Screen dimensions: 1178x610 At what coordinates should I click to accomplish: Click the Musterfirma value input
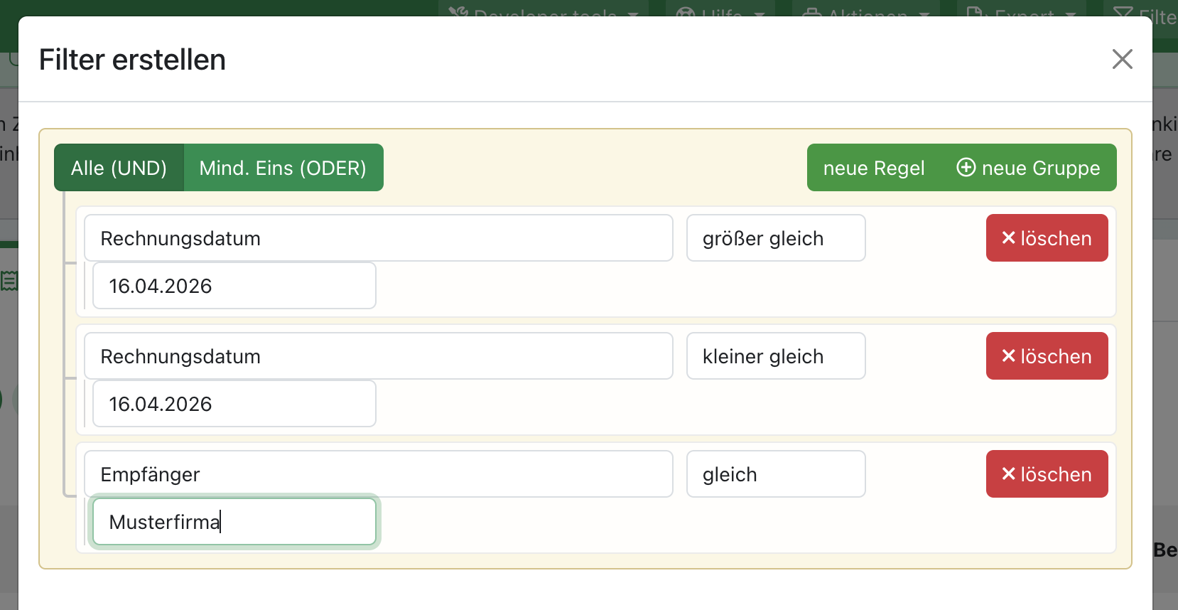234,522
